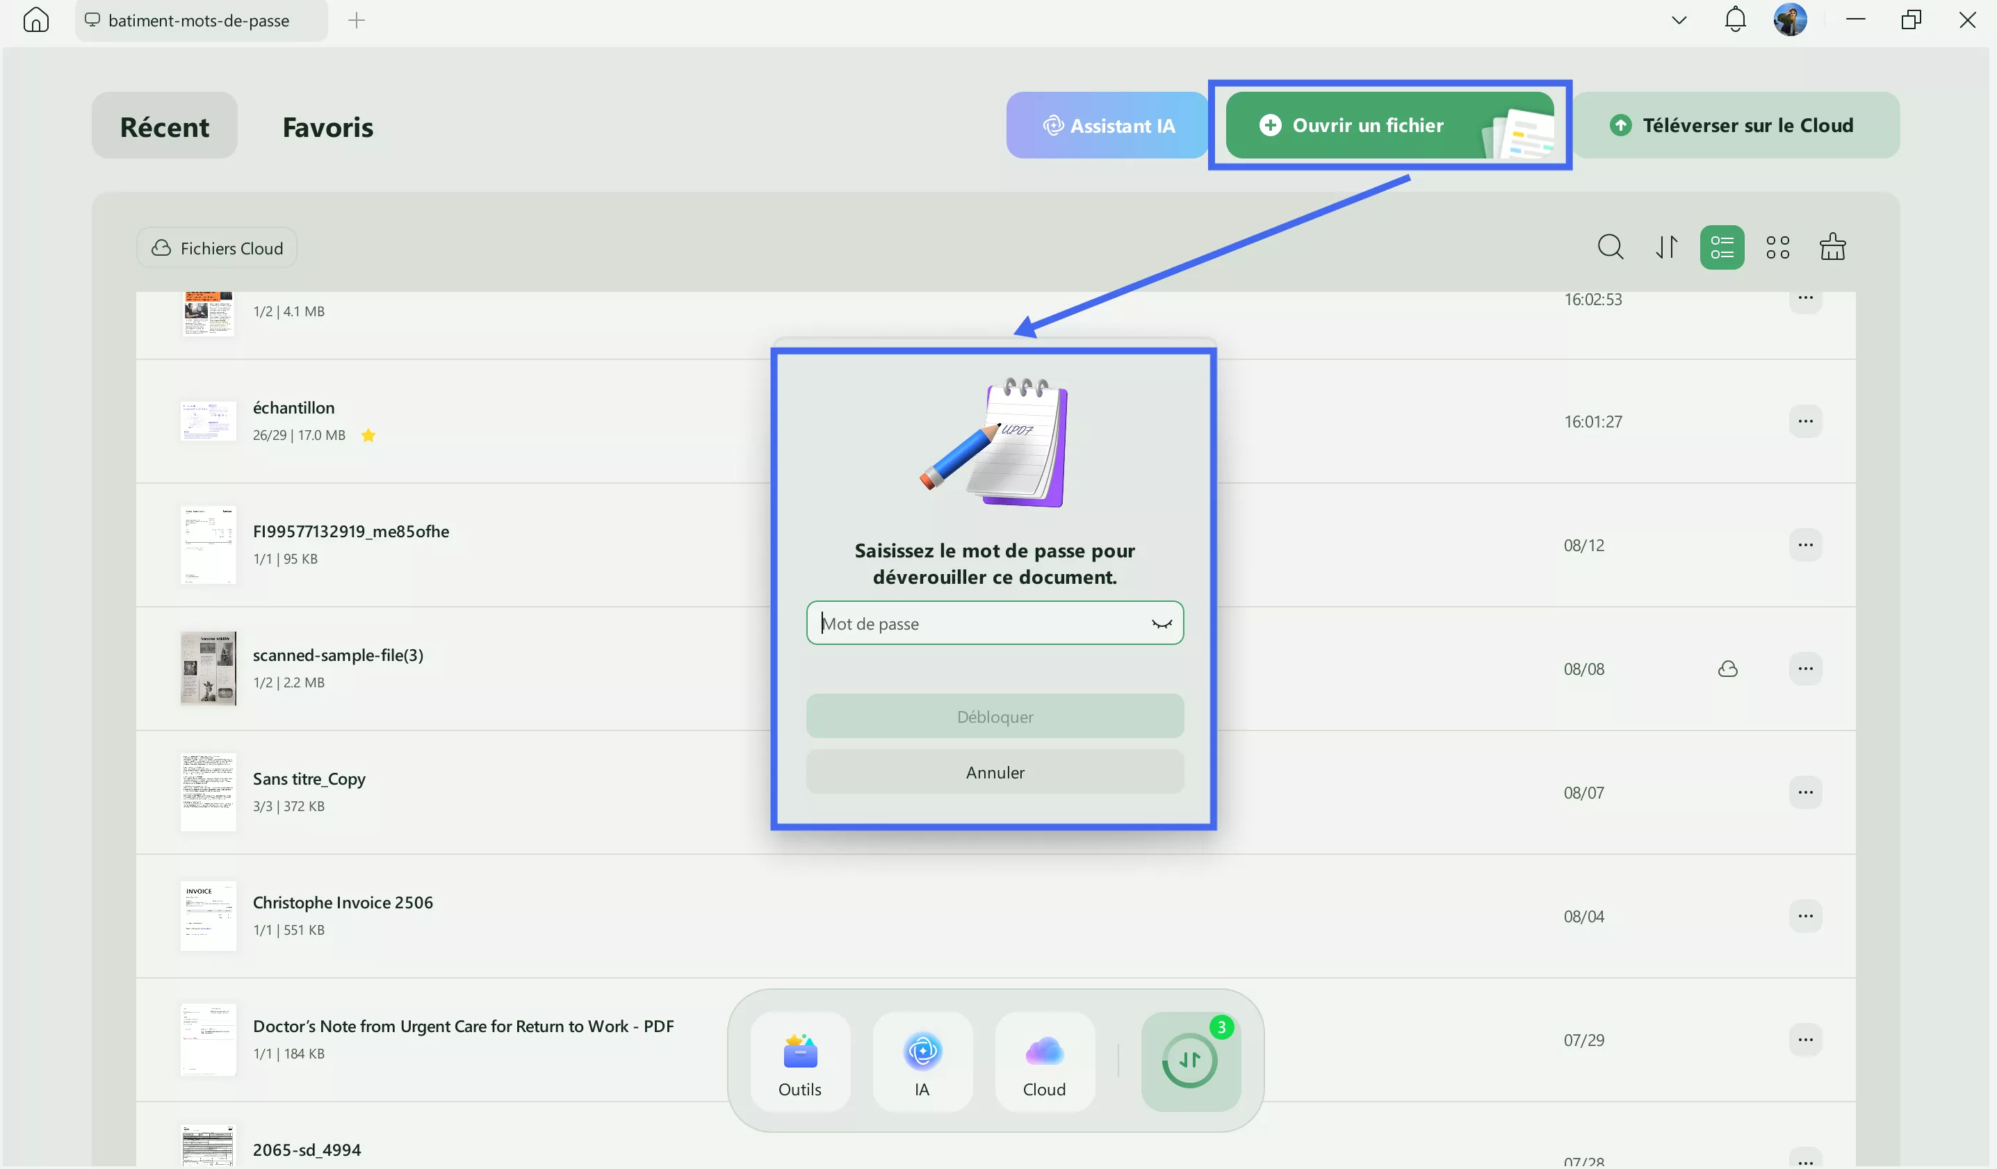Toggle password visibility eye icon
Image resolution: width=1997 pixels, height=1169 pixels.
pos(1161,623)
